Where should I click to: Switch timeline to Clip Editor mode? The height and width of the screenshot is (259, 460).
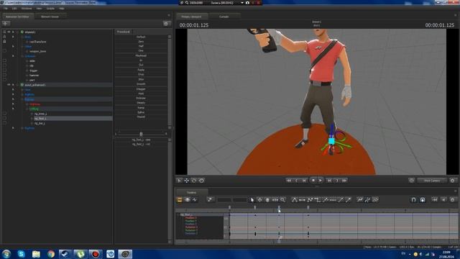point(180,200)
